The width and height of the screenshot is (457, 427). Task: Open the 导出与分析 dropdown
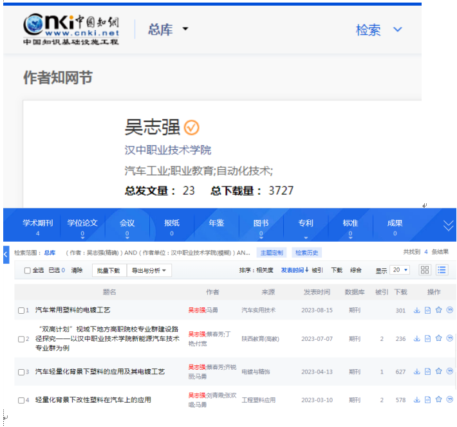149,271
